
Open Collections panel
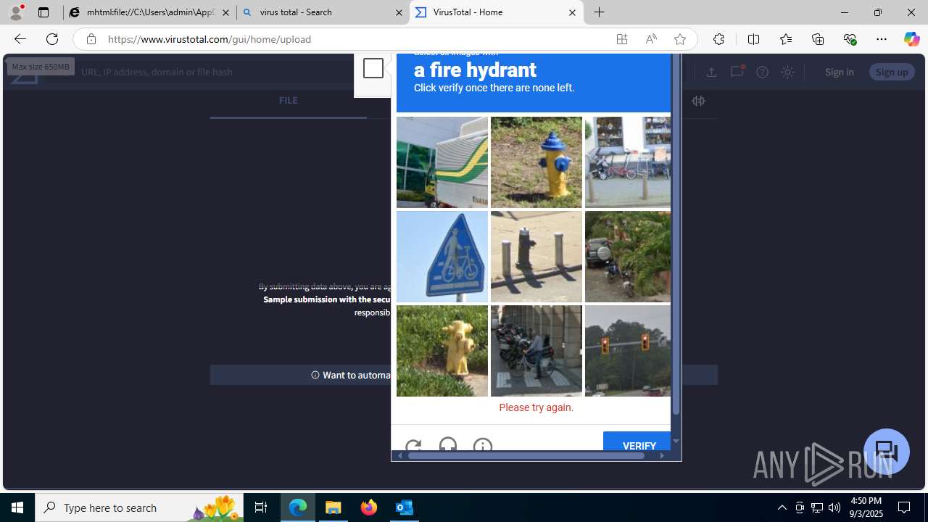[x=818, y=39]
